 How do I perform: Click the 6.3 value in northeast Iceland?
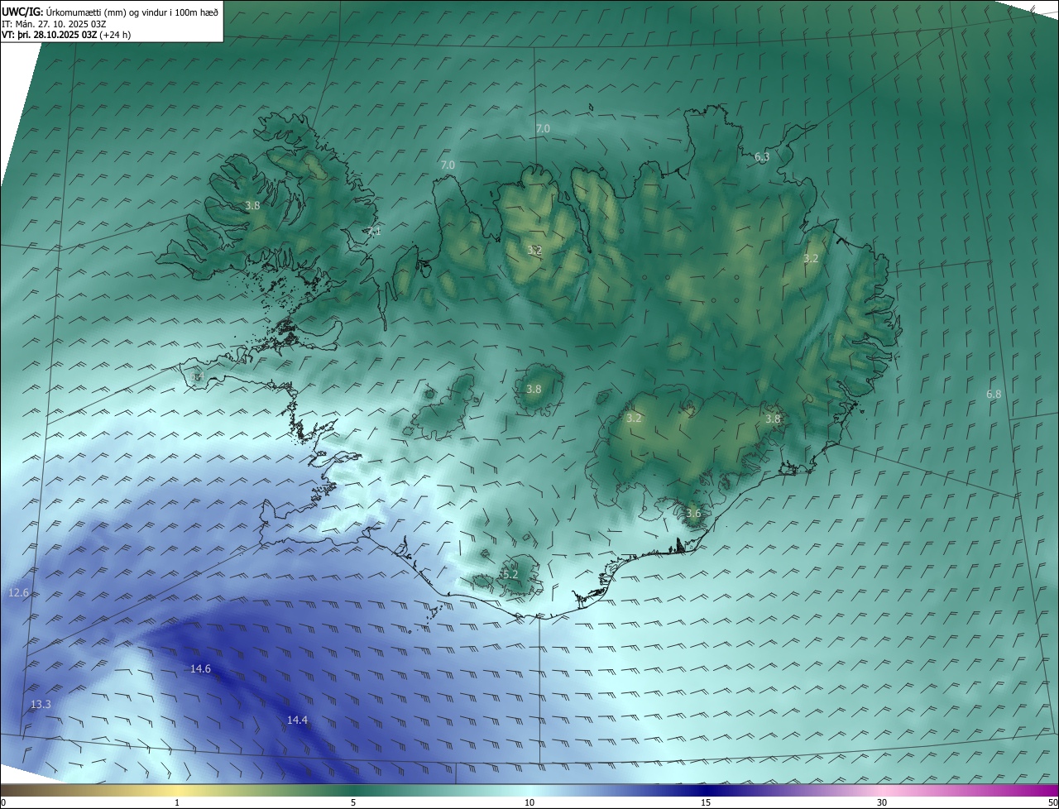[x=762, y=156]
